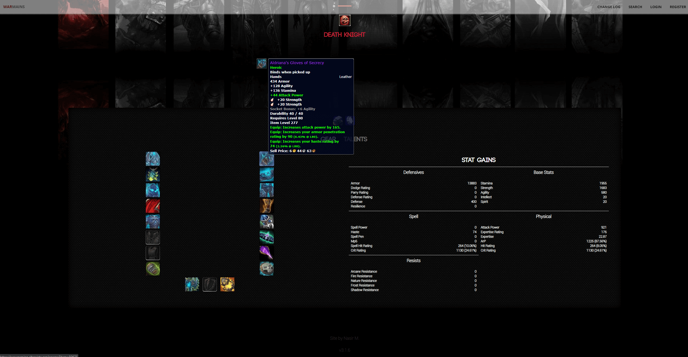Open the empty shirt slot
Screen dimensions: 688x357
[x=153, y=237]
